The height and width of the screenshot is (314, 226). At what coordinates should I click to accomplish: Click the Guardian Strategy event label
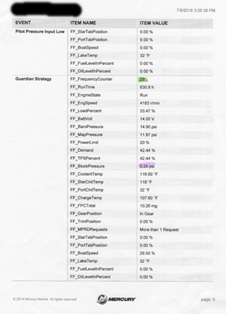tap(33, 79)
